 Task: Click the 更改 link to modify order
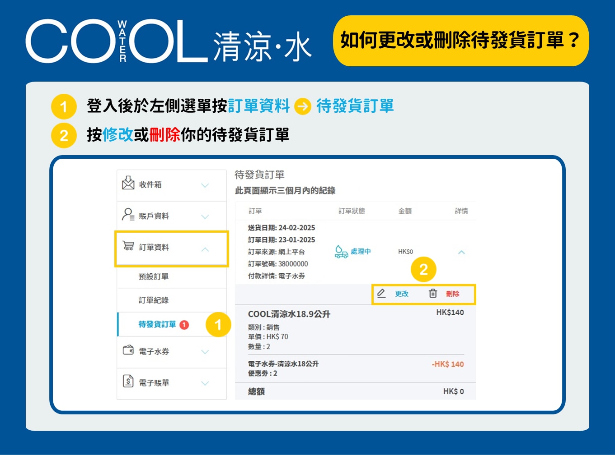(x=402, y=294)
